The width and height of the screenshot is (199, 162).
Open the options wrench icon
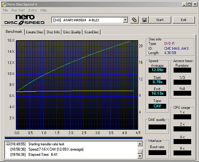[134, 20]
